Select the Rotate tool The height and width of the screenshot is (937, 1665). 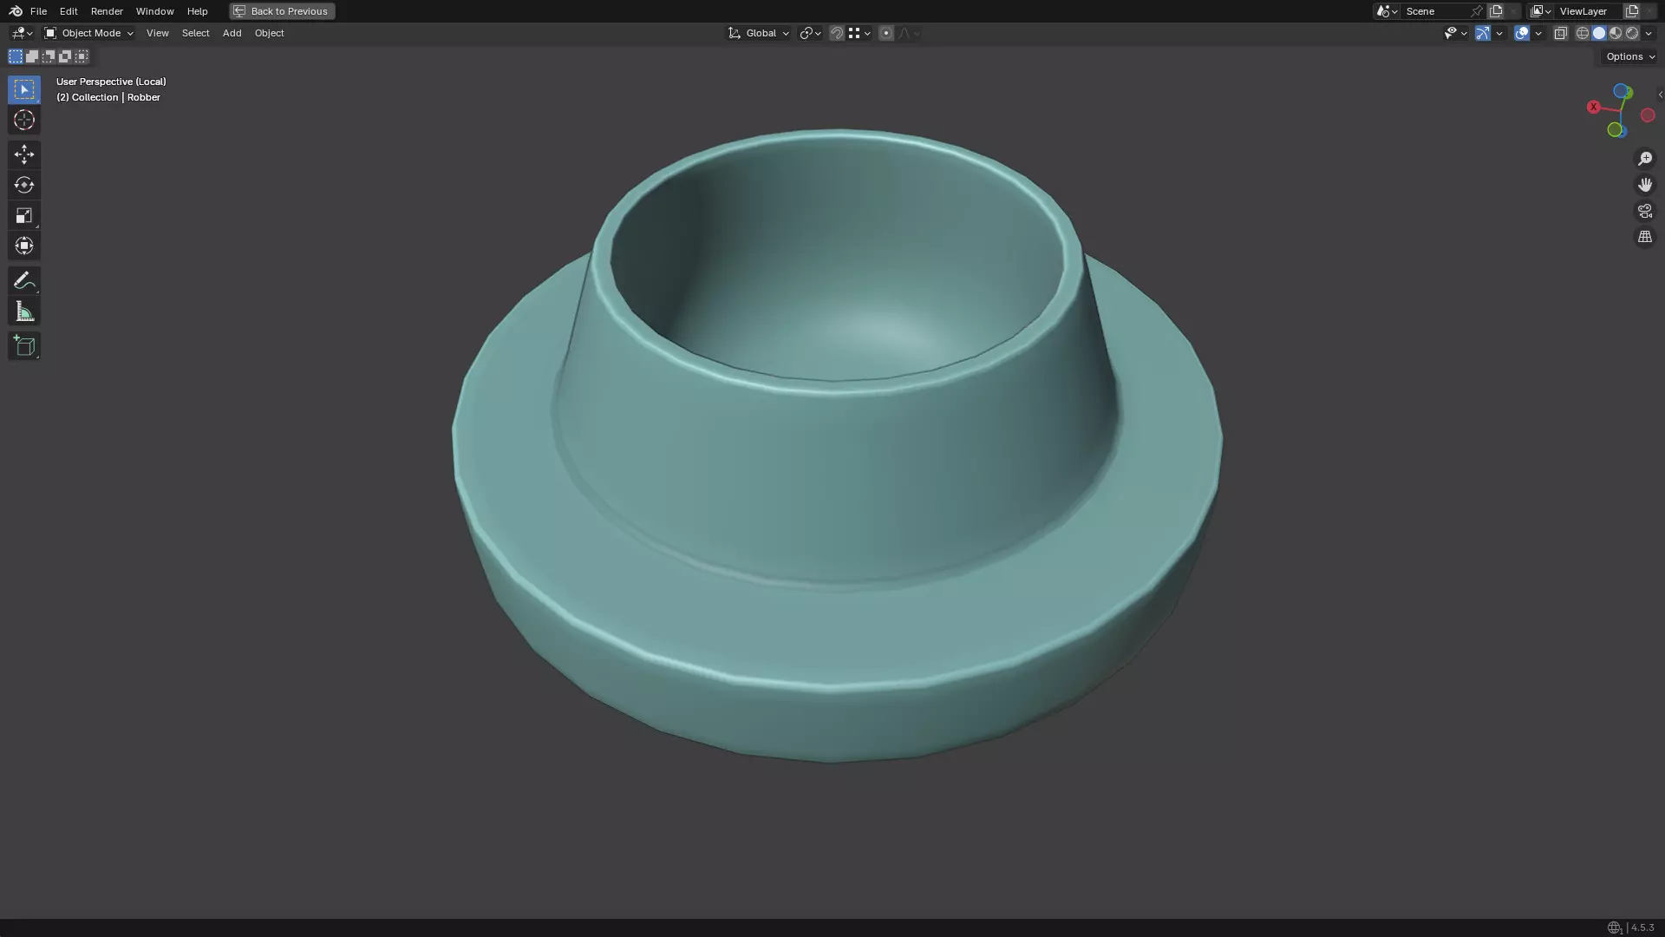[x=23, y=185]
